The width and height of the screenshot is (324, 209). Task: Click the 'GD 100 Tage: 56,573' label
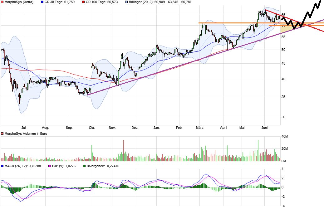coord(102,2)
